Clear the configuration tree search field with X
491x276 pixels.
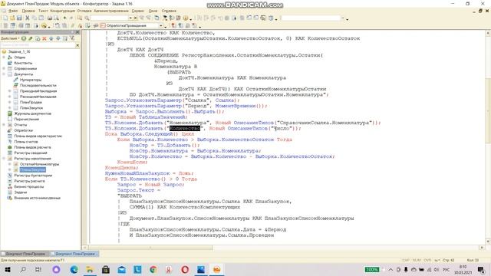click(77, 45)
